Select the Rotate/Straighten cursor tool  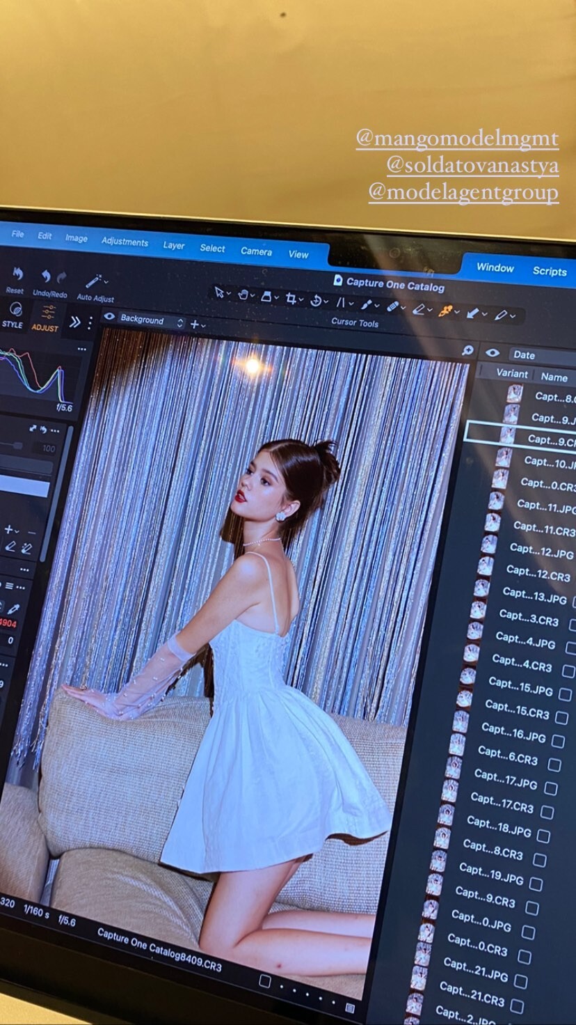tap(316, 300)
